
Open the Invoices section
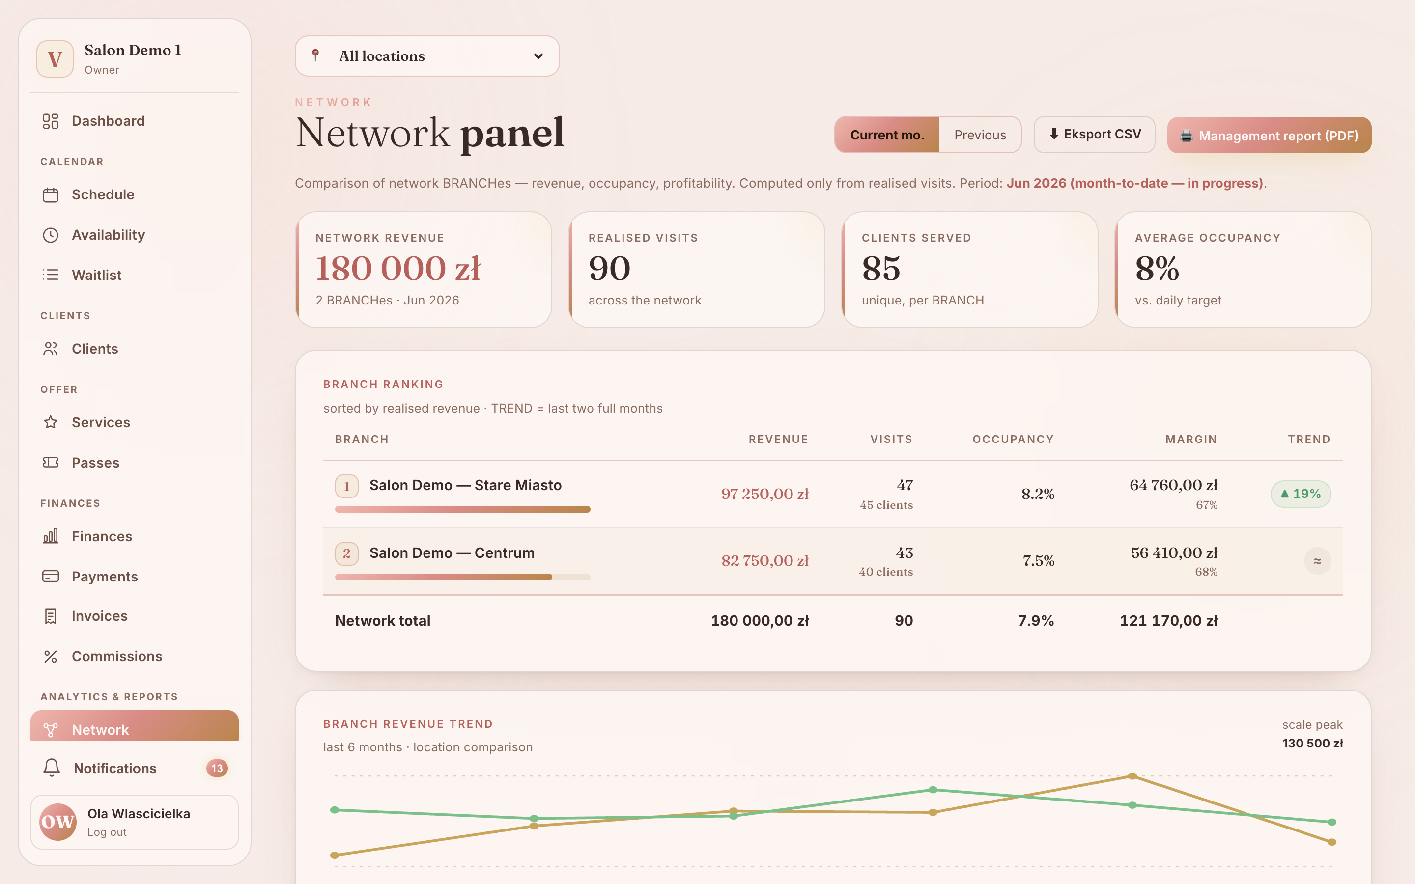pyautogui.click(x=135, y=616)
